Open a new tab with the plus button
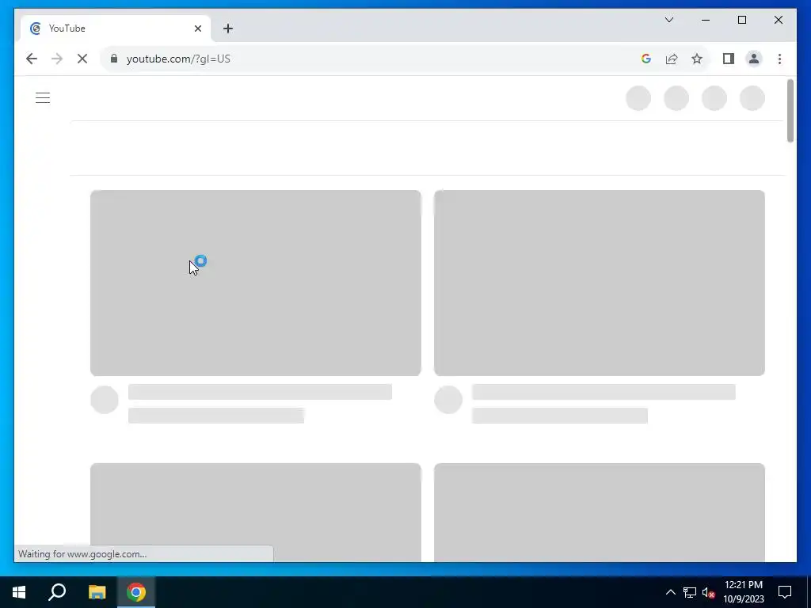Viewport: 811px width, 608px height. point(228,28)
